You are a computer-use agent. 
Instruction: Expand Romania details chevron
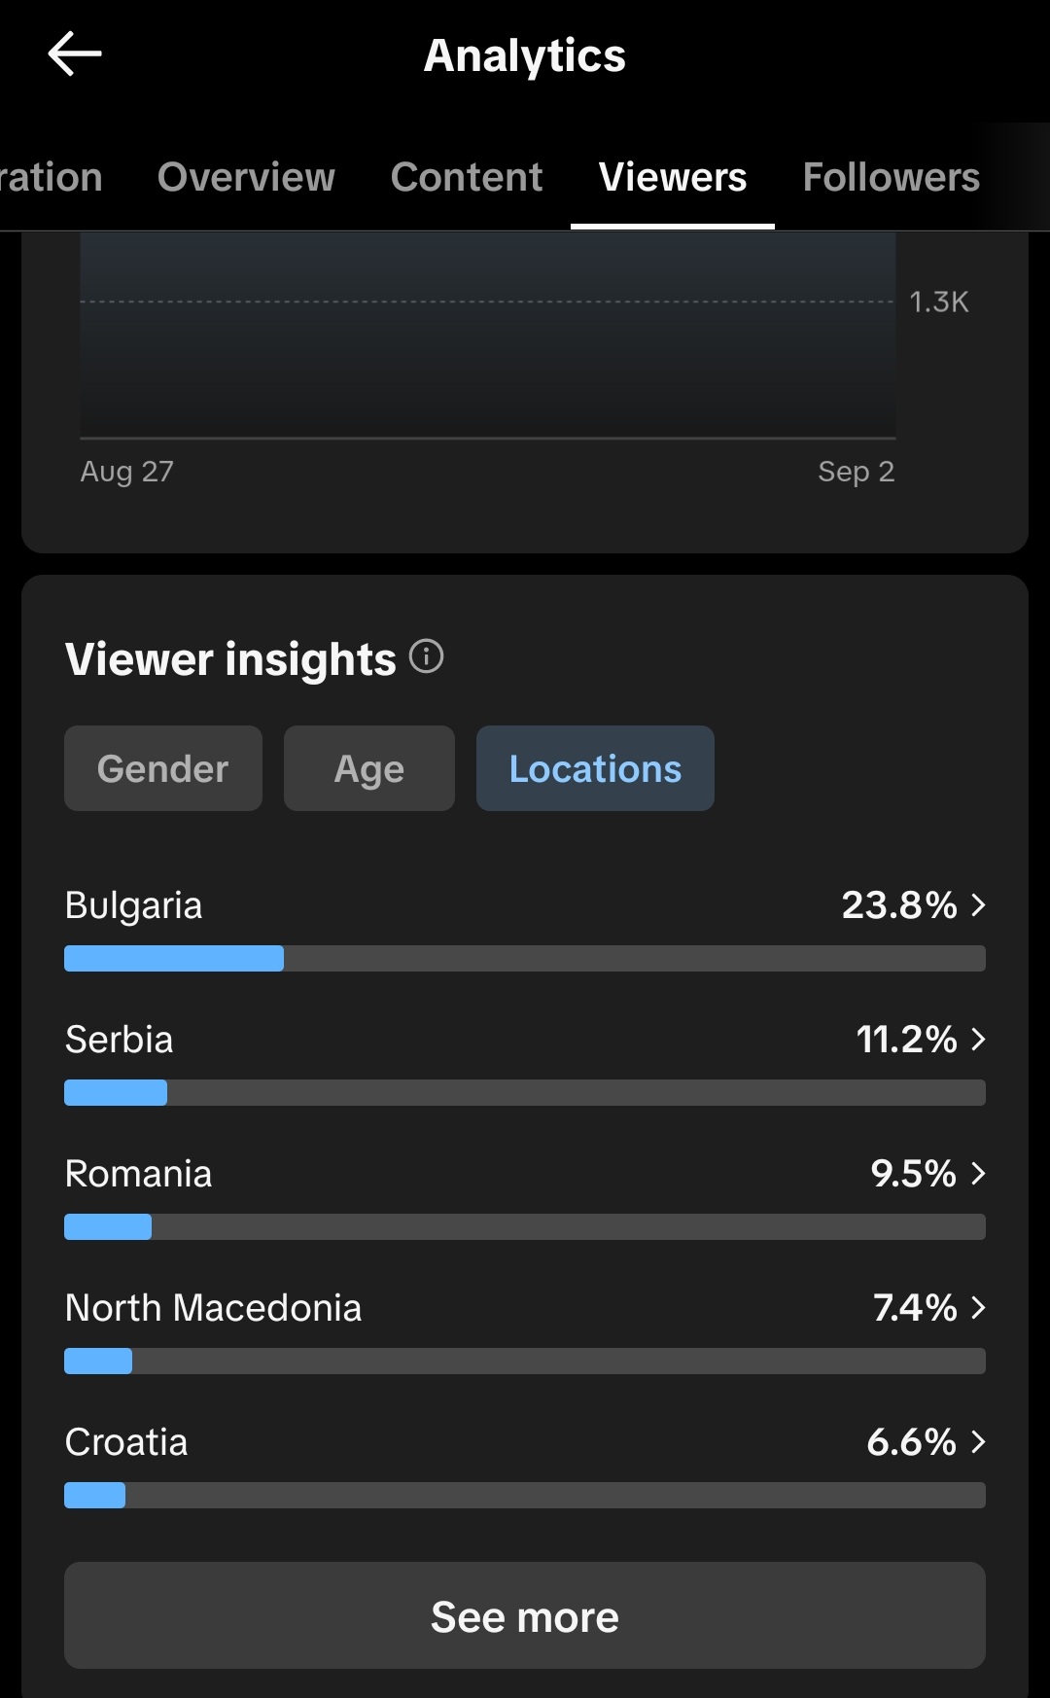pyautogui.click(x=978, y=1174)
